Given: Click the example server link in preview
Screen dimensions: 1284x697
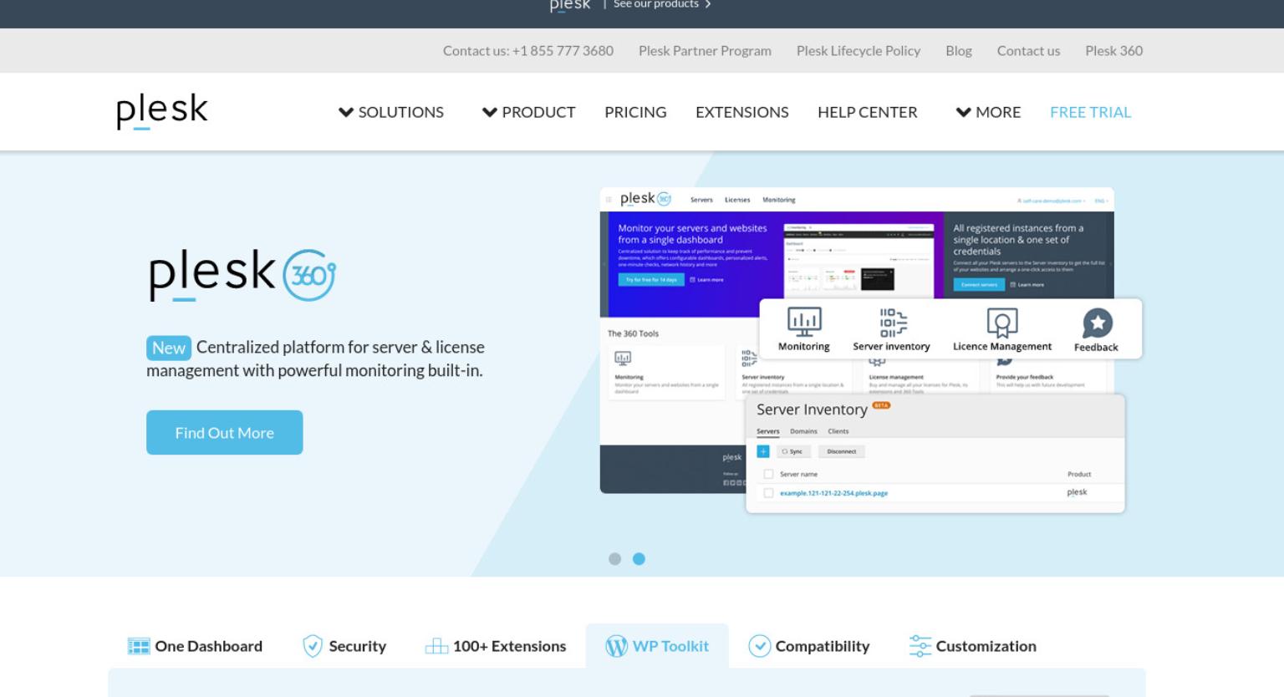Looking at the screenshot, I should click(833, 493).
